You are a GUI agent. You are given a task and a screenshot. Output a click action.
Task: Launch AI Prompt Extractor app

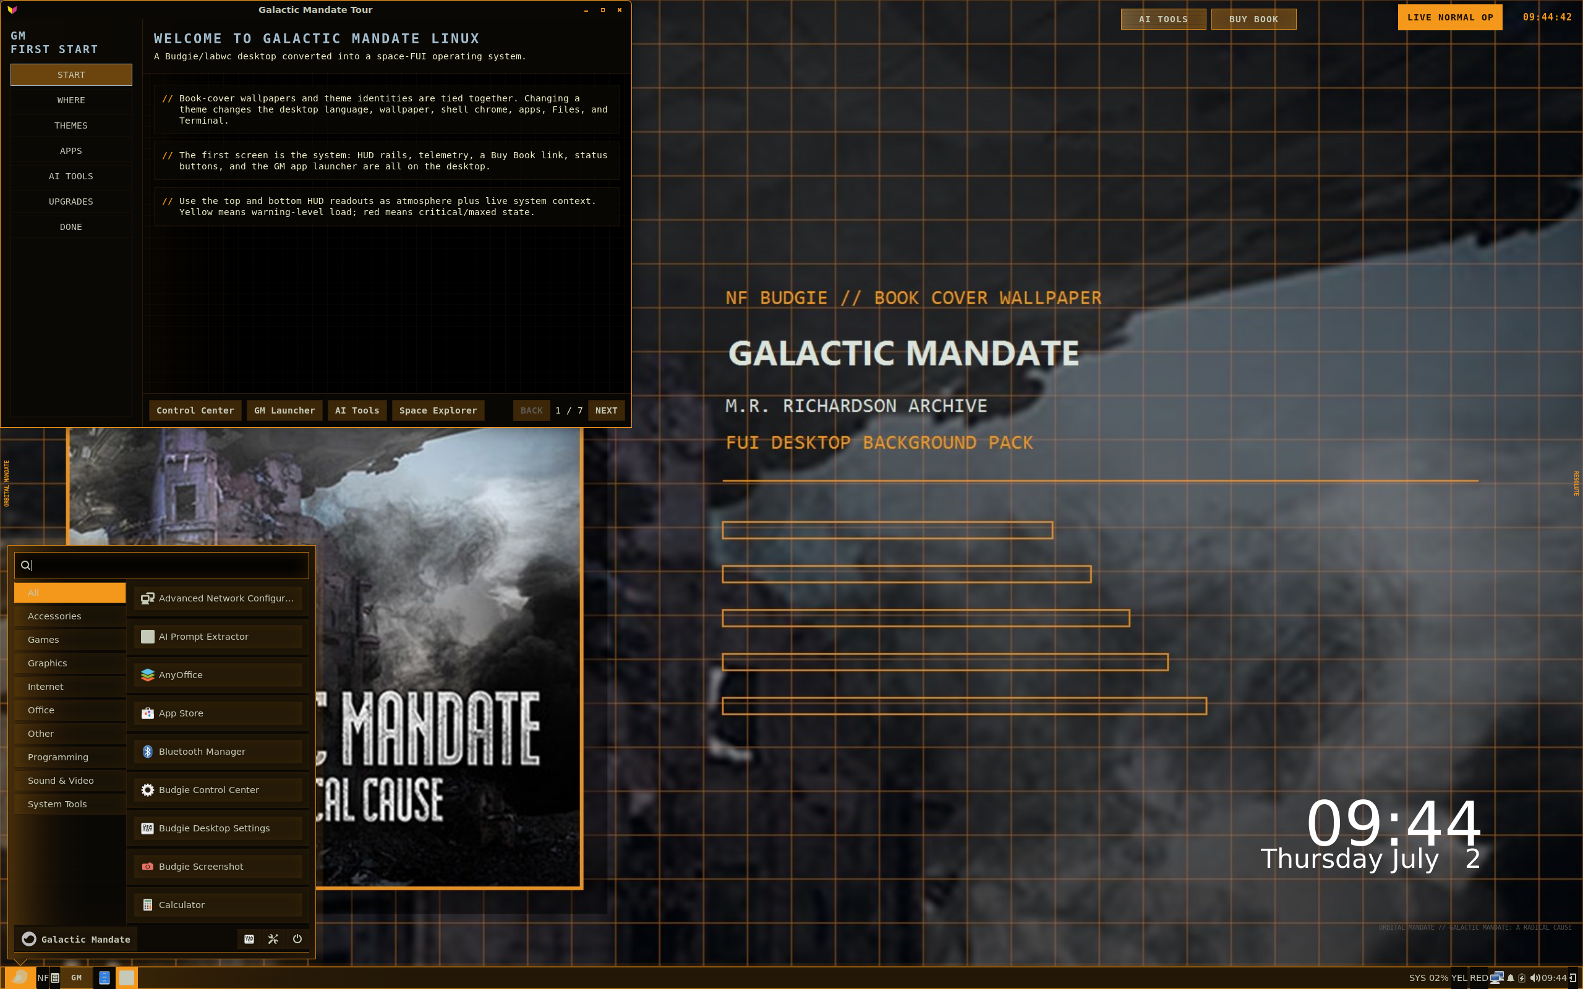point(218,637)
